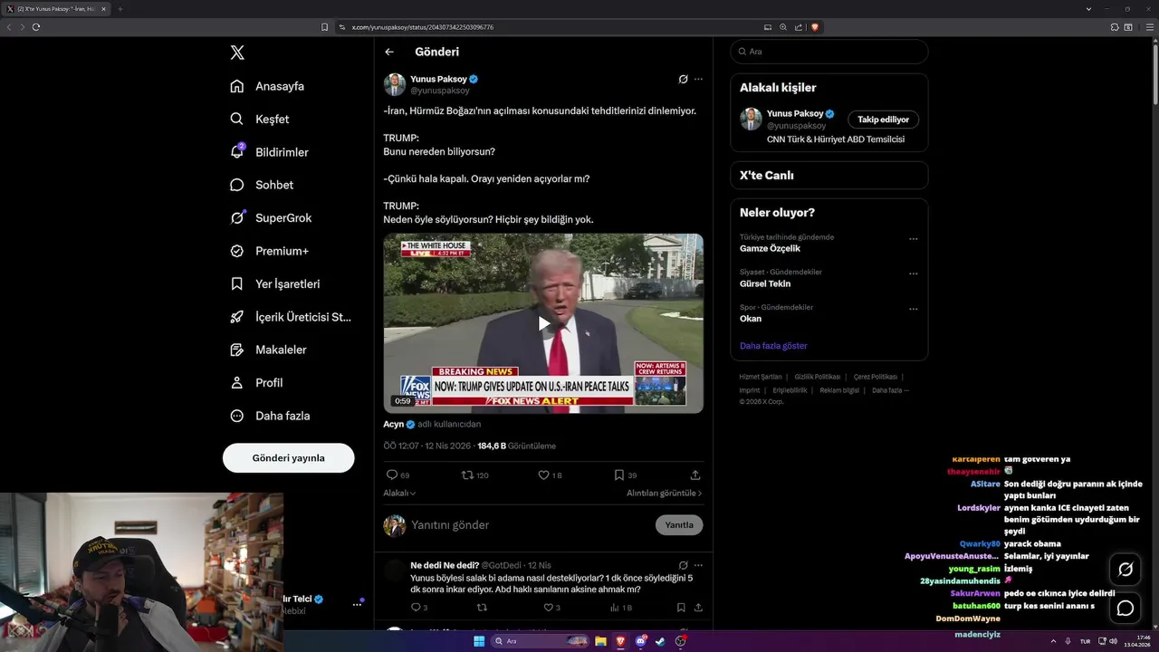Open Alıntıları görüntüle link
The height and width of the screenshot is (652, 1159).
[665, 494]
